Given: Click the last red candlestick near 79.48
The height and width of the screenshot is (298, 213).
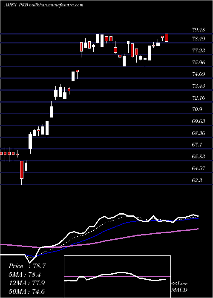Looking at the screenshot, I should coord(167,37).
